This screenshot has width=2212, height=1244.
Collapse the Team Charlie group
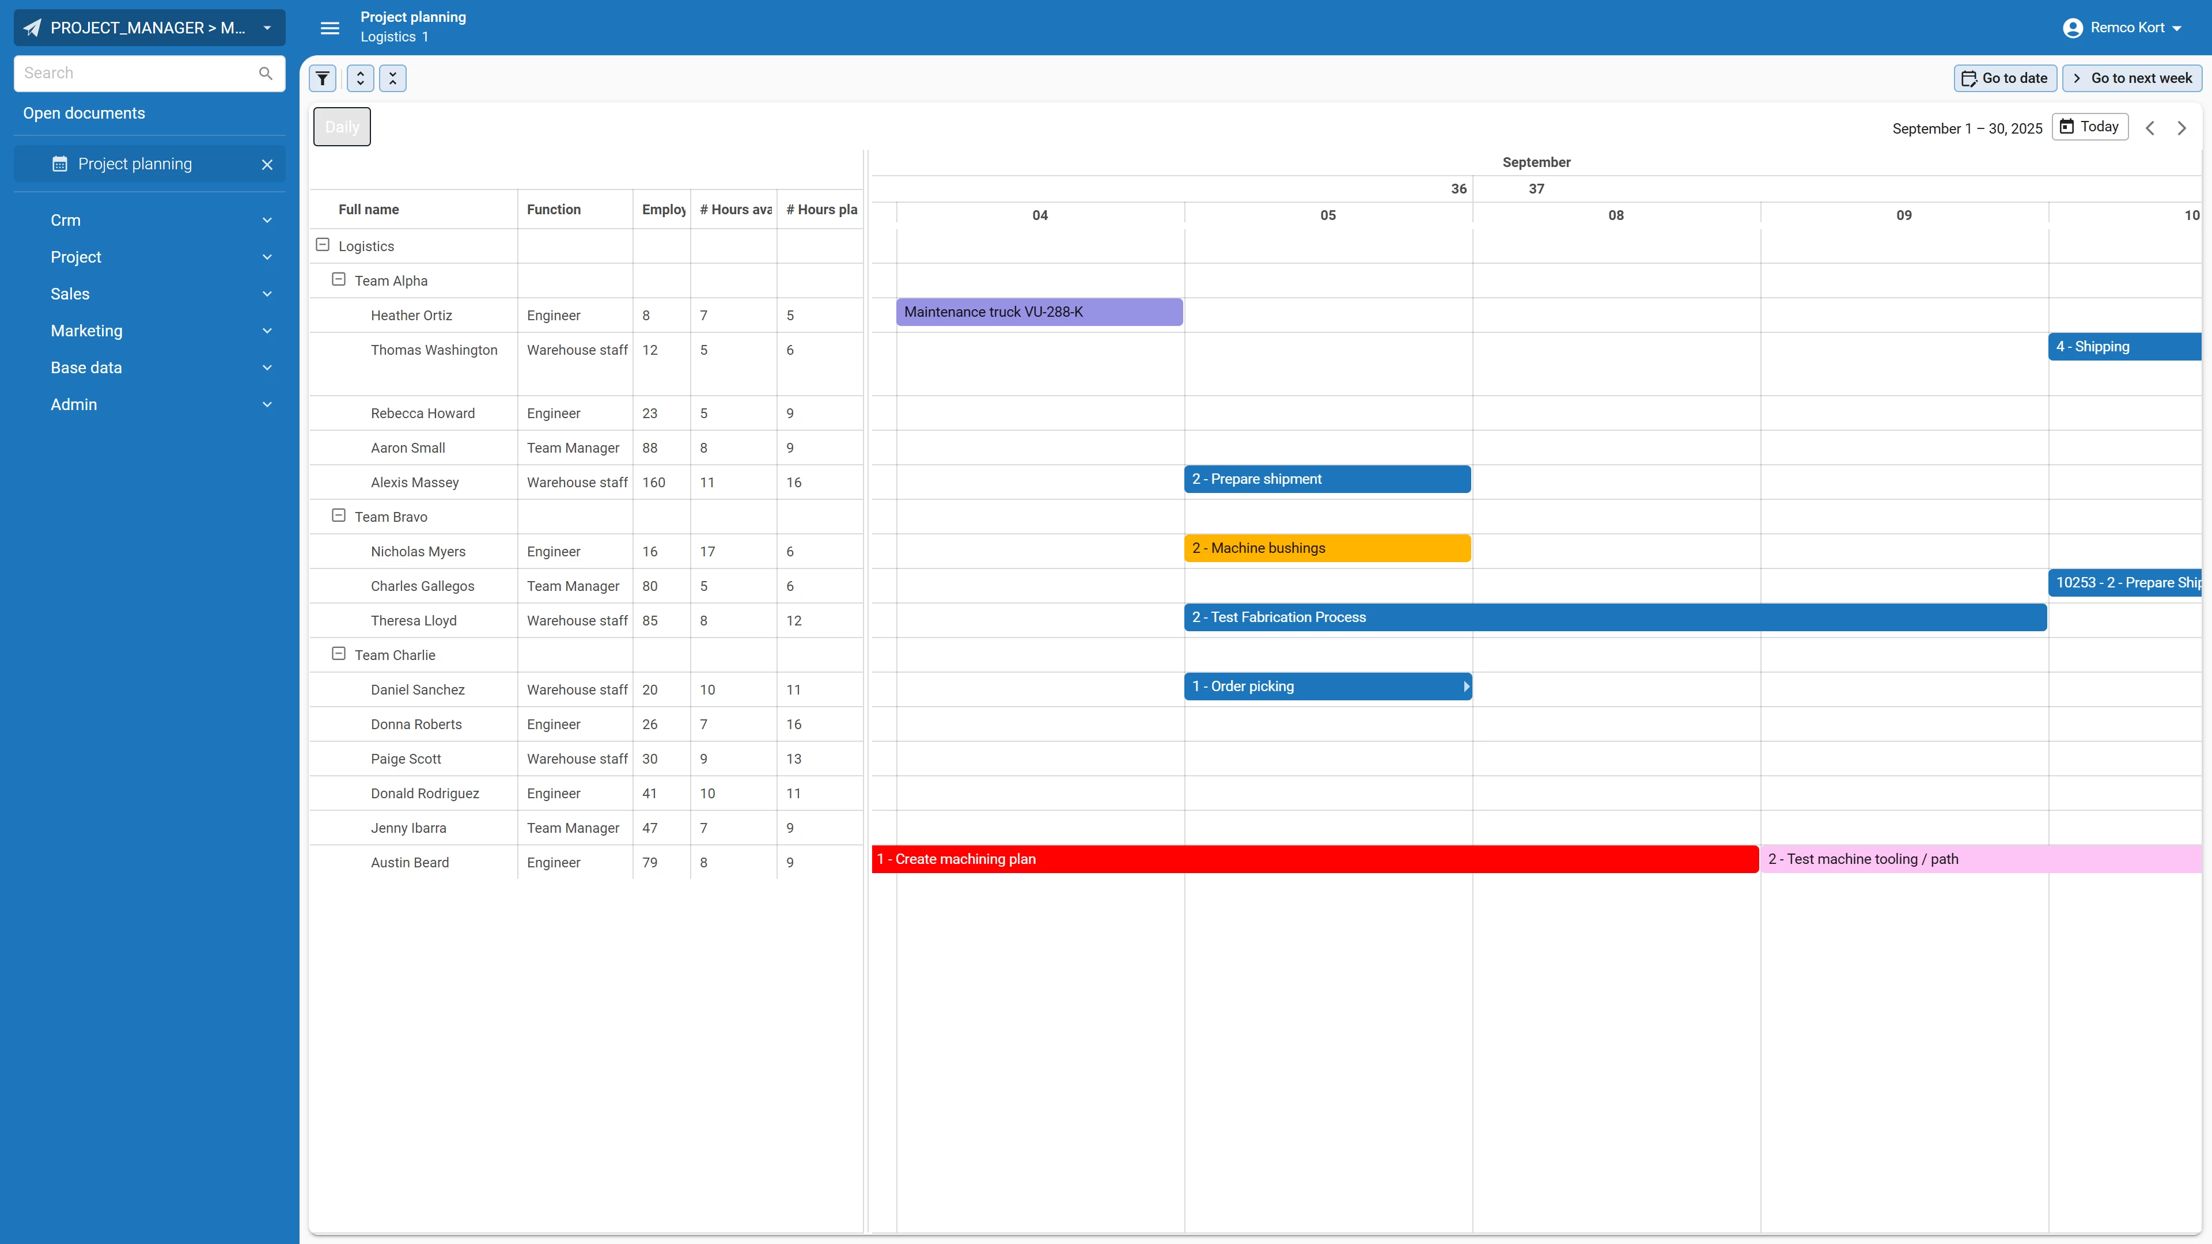(338, 654)
